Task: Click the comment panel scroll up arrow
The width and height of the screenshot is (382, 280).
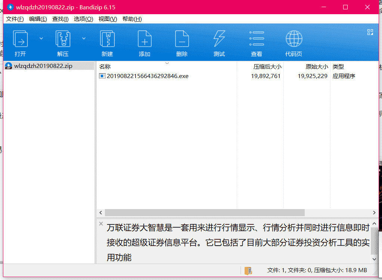Action: coord(375,224)
